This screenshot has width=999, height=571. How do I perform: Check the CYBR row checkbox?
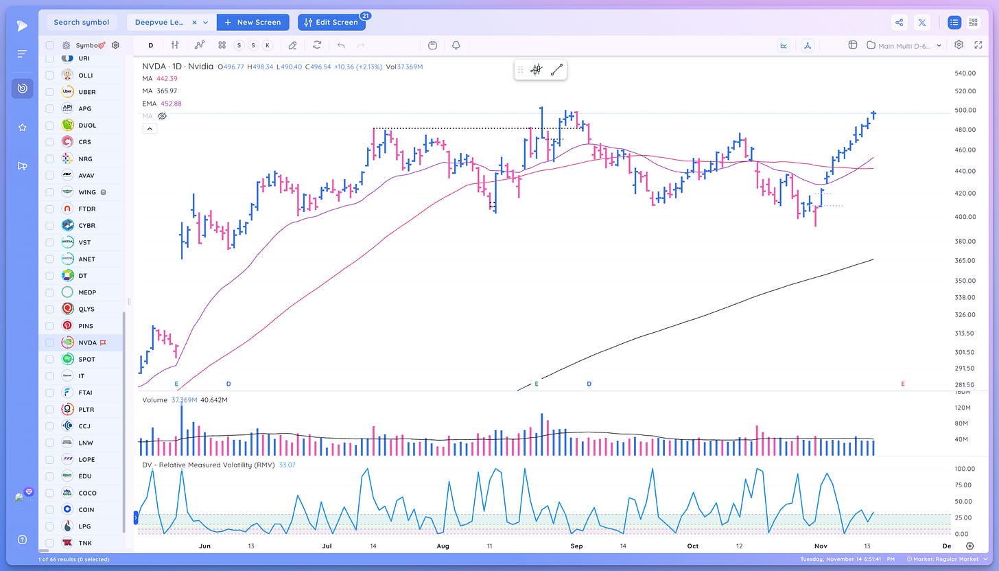click(49, 226)
